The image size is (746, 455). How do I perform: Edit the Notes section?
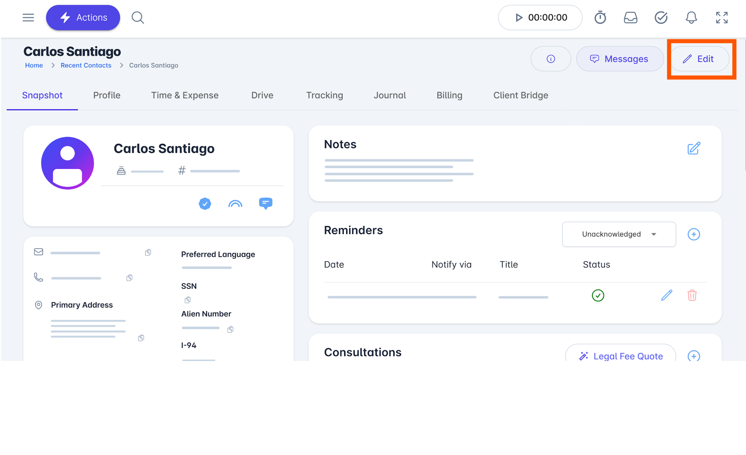pyautogui.click(x=694, y=148)
